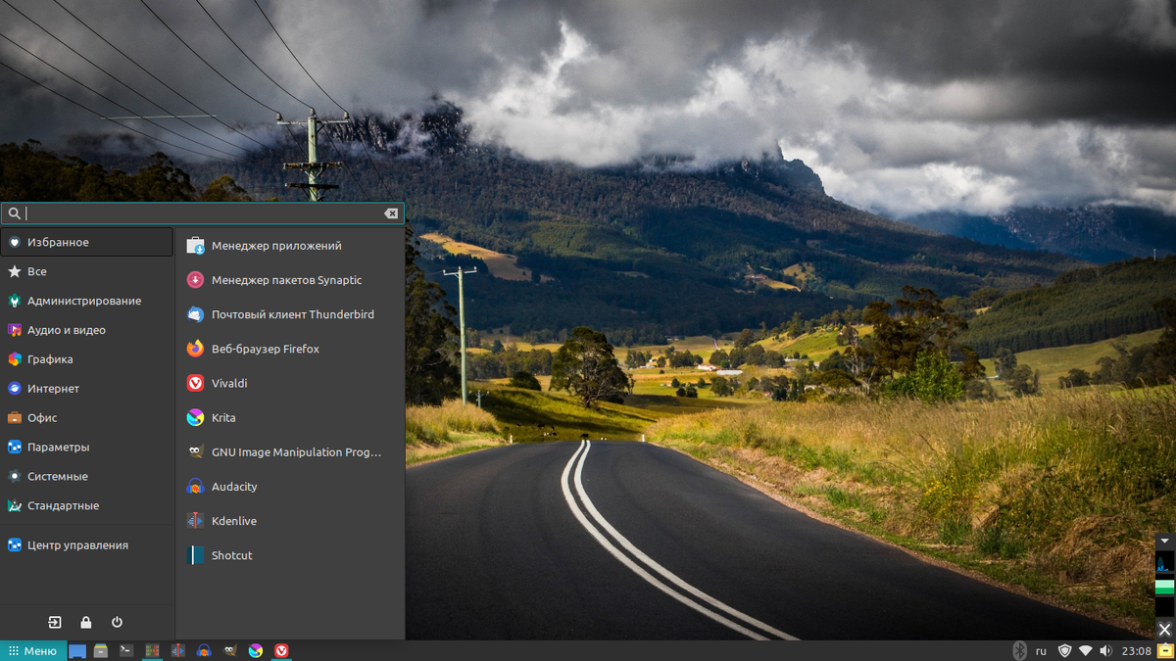Open the Wi-Fi network tray icon
The width and height of the screenshot is (1176, 661).
[x=1086, y=650]
